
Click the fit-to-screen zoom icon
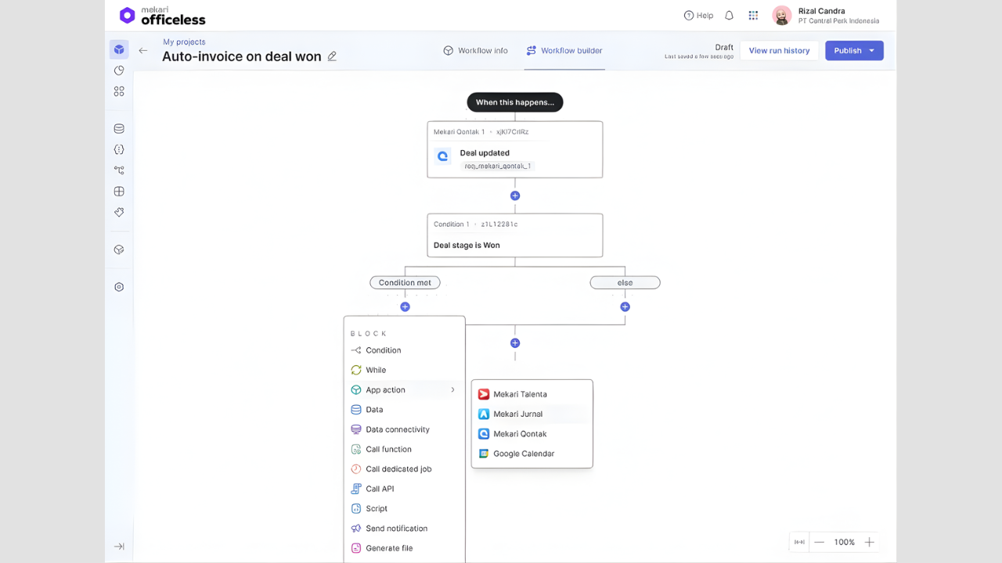point(799,542)
